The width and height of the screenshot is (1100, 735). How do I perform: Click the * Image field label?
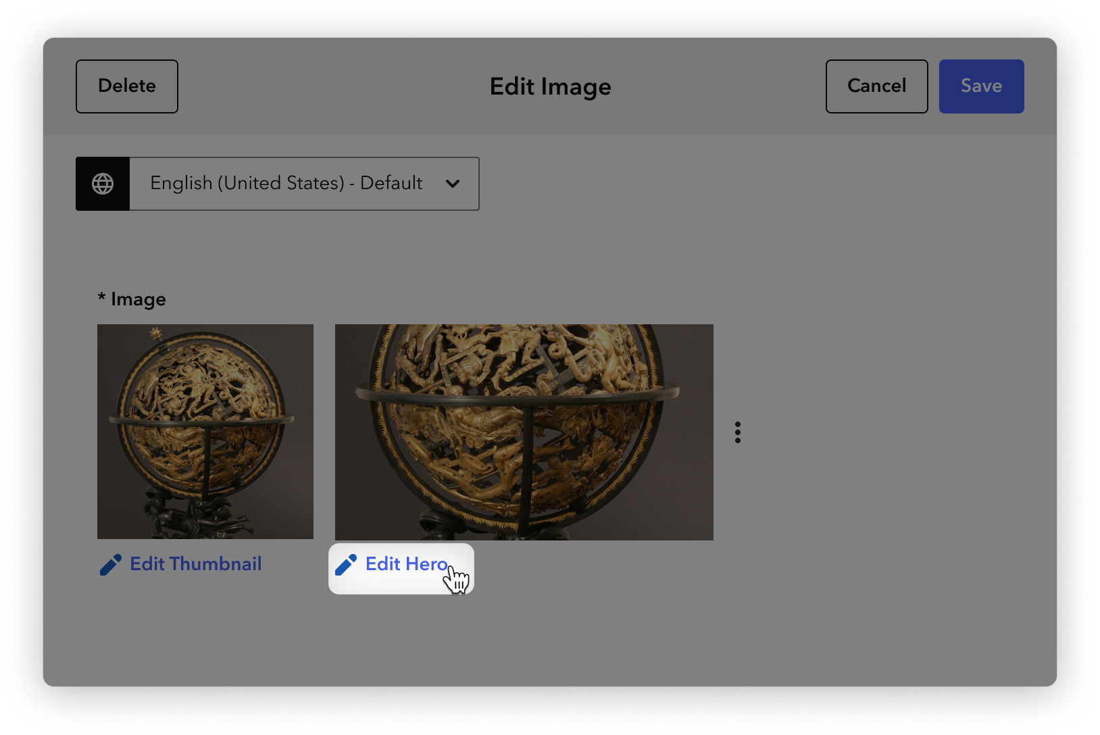[x=132, y=299]
